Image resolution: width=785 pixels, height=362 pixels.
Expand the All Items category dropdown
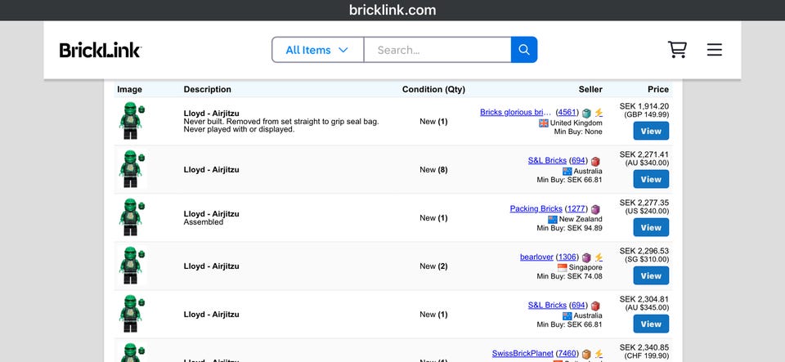(x=317, y=50)
